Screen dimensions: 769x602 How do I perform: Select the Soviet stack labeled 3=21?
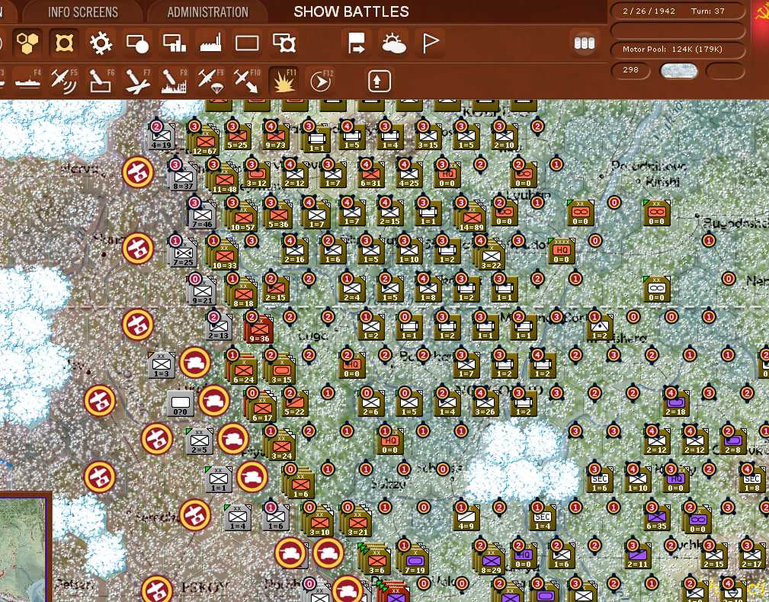point(357,521)
